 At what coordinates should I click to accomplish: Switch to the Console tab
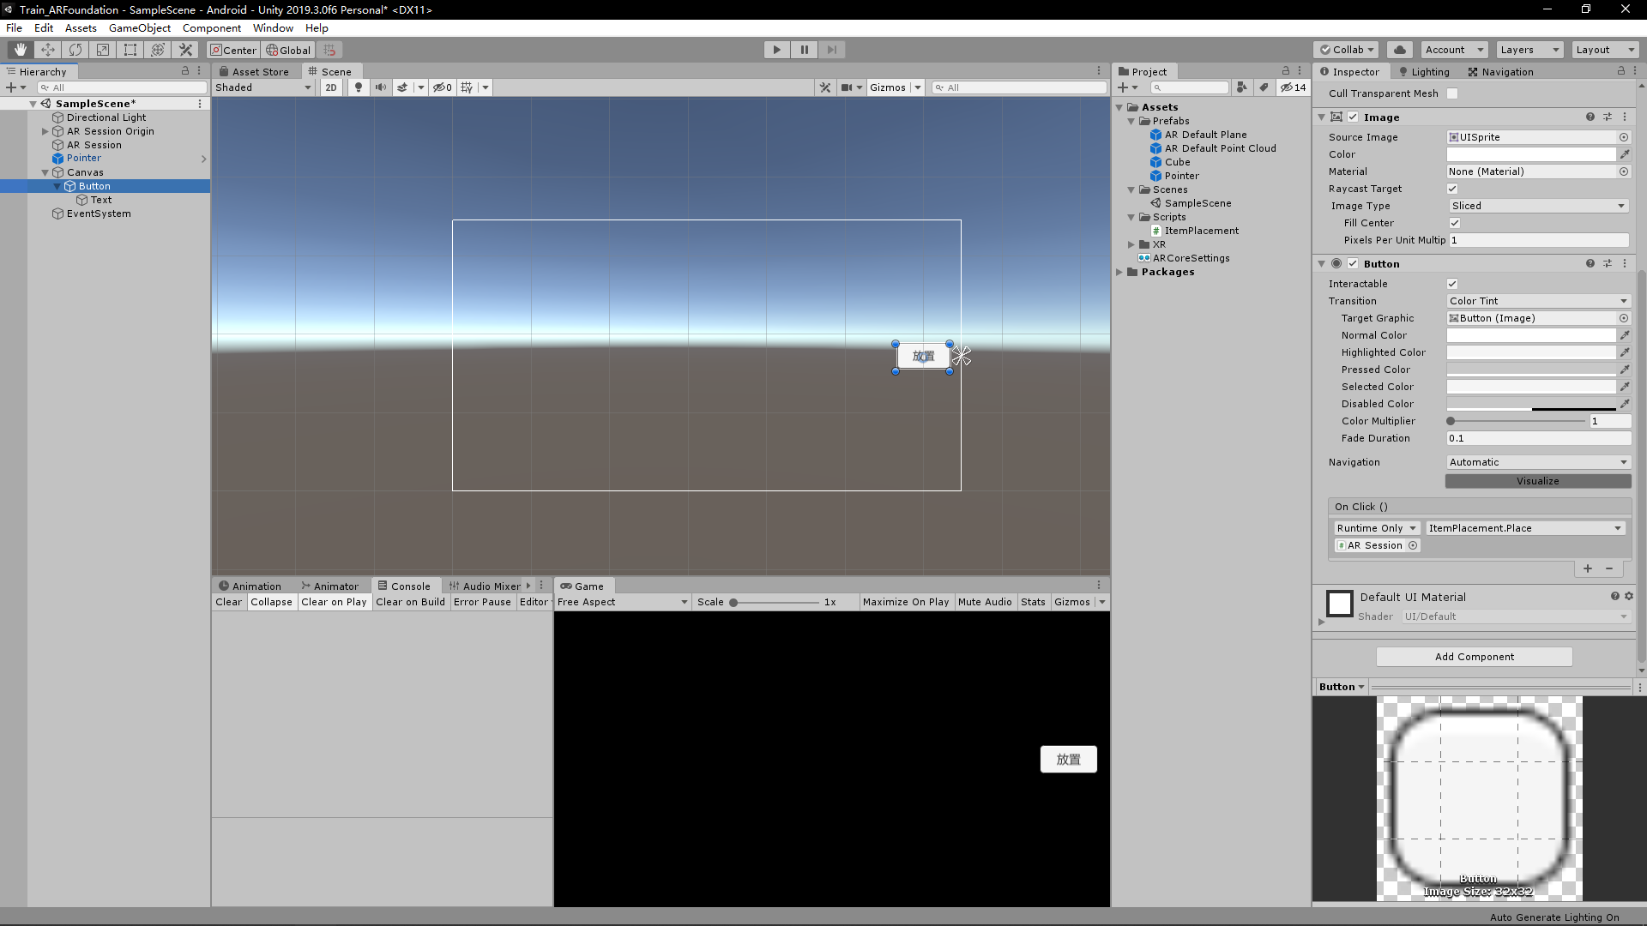(404, 586)
